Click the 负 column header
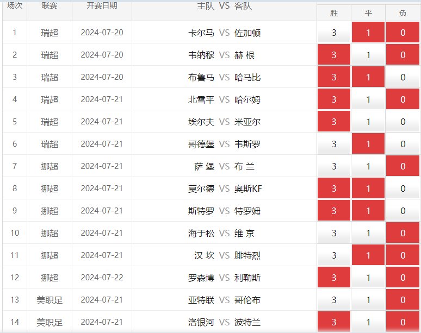The image size is (421, 333). coord(403,13)
